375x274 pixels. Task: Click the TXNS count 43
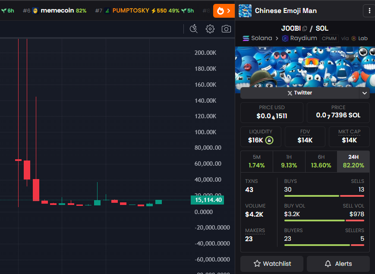pyautogui.click(x=249, y=190)
